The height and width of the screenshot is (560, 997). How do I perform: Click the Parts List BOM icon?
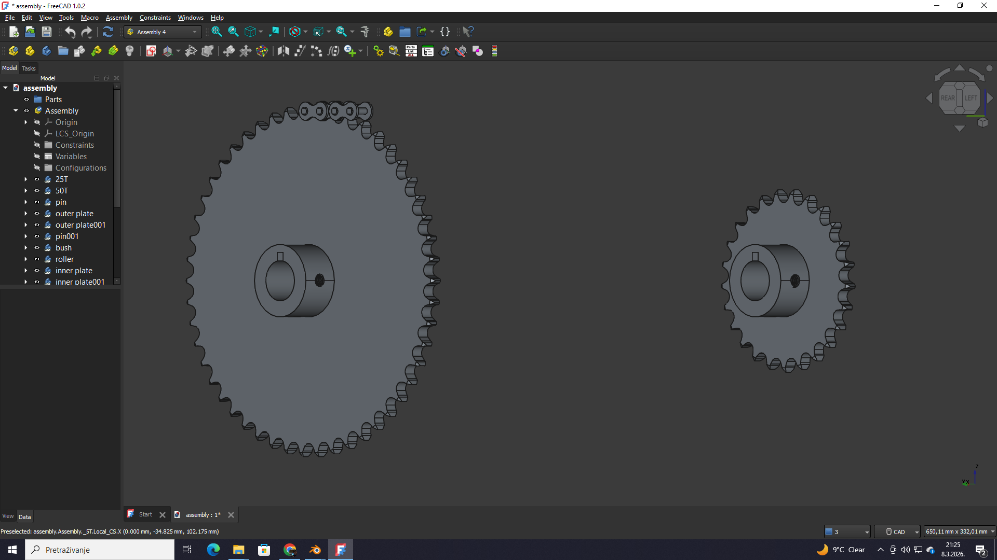coord(411,51)
